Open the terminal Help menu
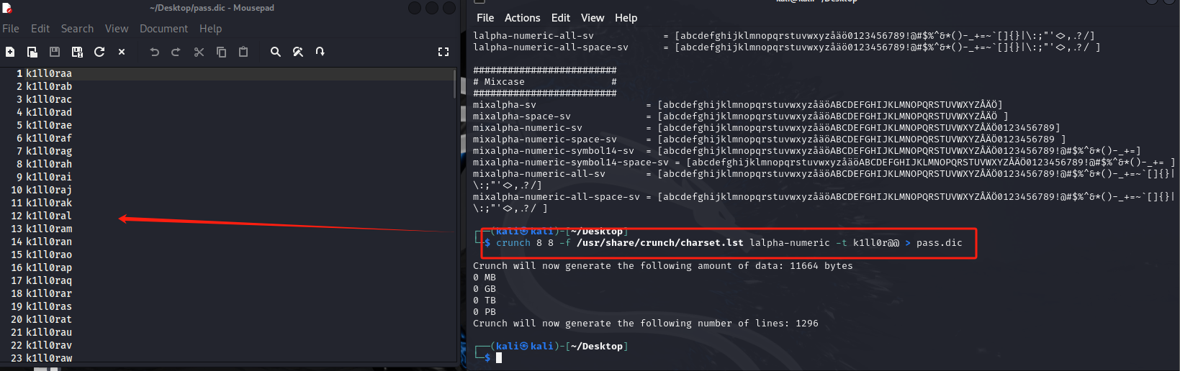The height and width of the screenshot is (371, 1180). click(626, 18)
